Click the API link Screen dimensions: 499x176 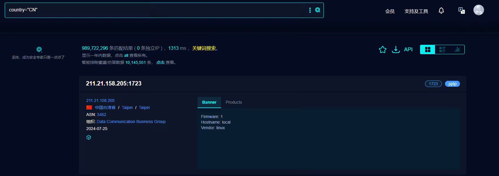(408, 49)
